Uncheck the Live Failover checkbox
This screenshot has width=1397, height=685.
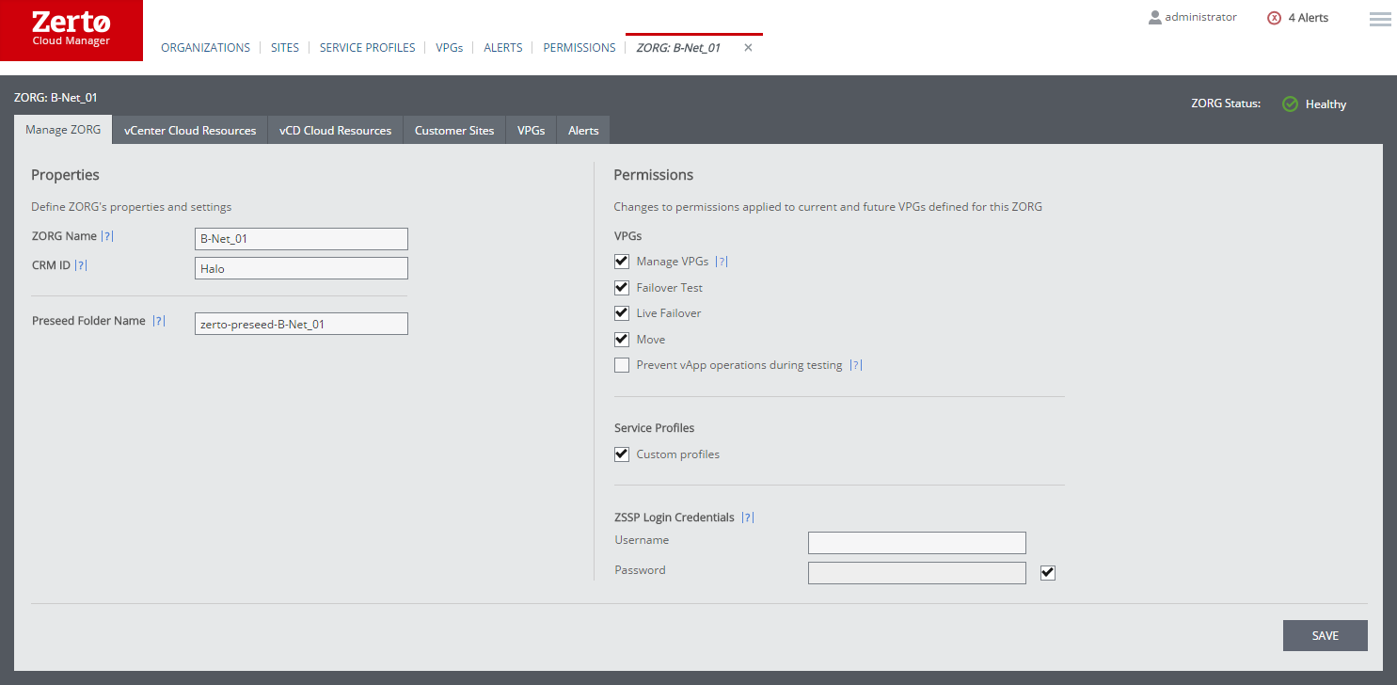622,313
